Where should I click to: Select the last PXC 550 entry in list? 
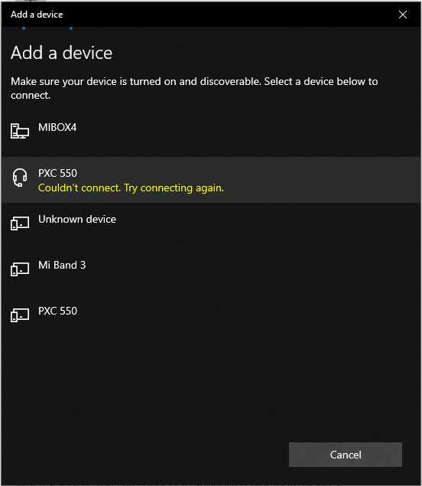211,318
